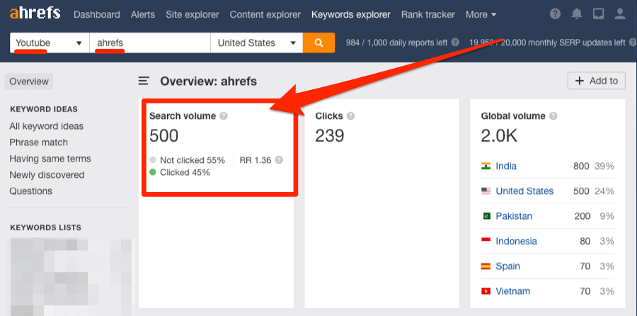Open the Spain country link
Viewport: 637px width, 316px height.
[x=507, y=266]
